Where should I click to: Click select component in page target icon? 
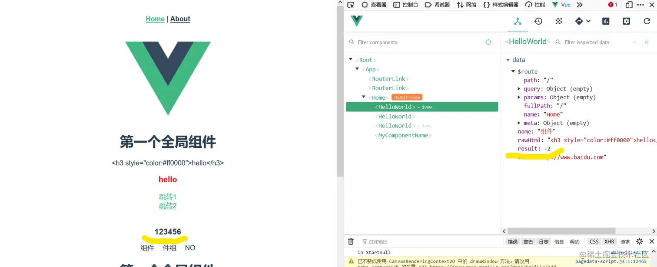488,42
